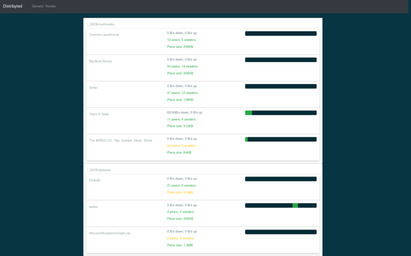This screenshot has height=256, width=411.
Task: Select the twitter torrent name
Action: (x=93, y=207)
